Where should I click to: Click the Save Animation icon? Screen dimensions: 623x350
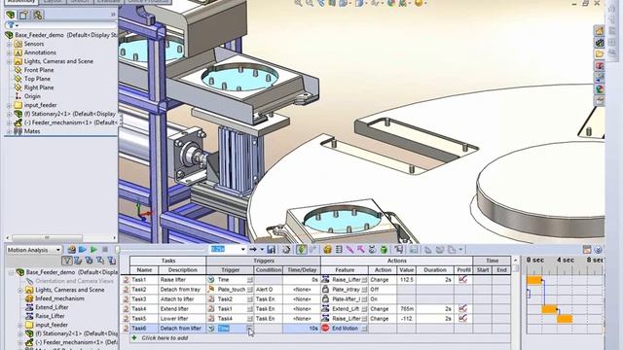click(272, 250)
